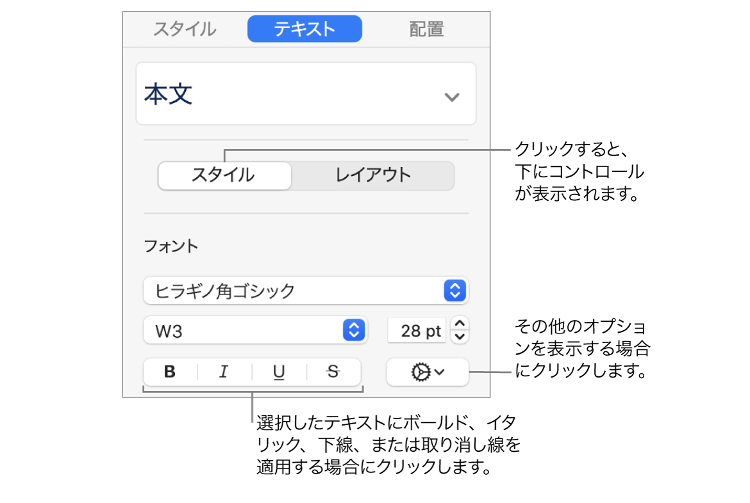The height and width of the screenshot is (503, 750).
Task: Switch to the 配置 tab
Action: pyautogui.click(x=426, y=29)
